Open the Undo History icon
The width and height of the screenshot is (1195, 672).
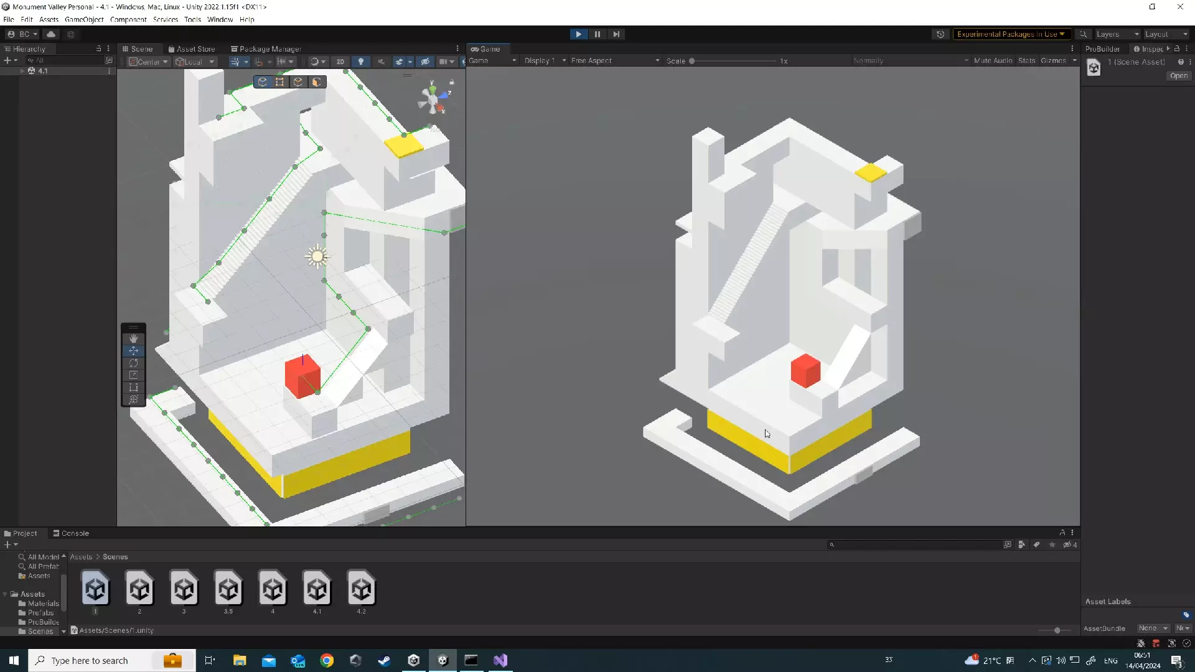pyautogui.click(x=940, y=34)
